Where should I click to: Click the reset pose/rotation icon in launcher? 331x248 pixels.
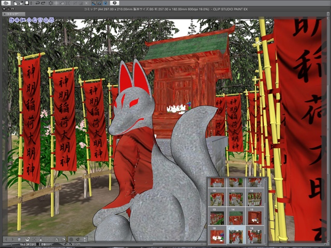click(56, 239)
